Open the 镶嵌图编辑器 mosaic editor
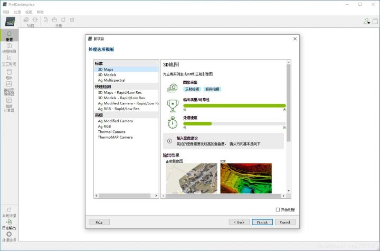Image resolution: width=380 pixels, height=251 pixels. click(9, 89)
